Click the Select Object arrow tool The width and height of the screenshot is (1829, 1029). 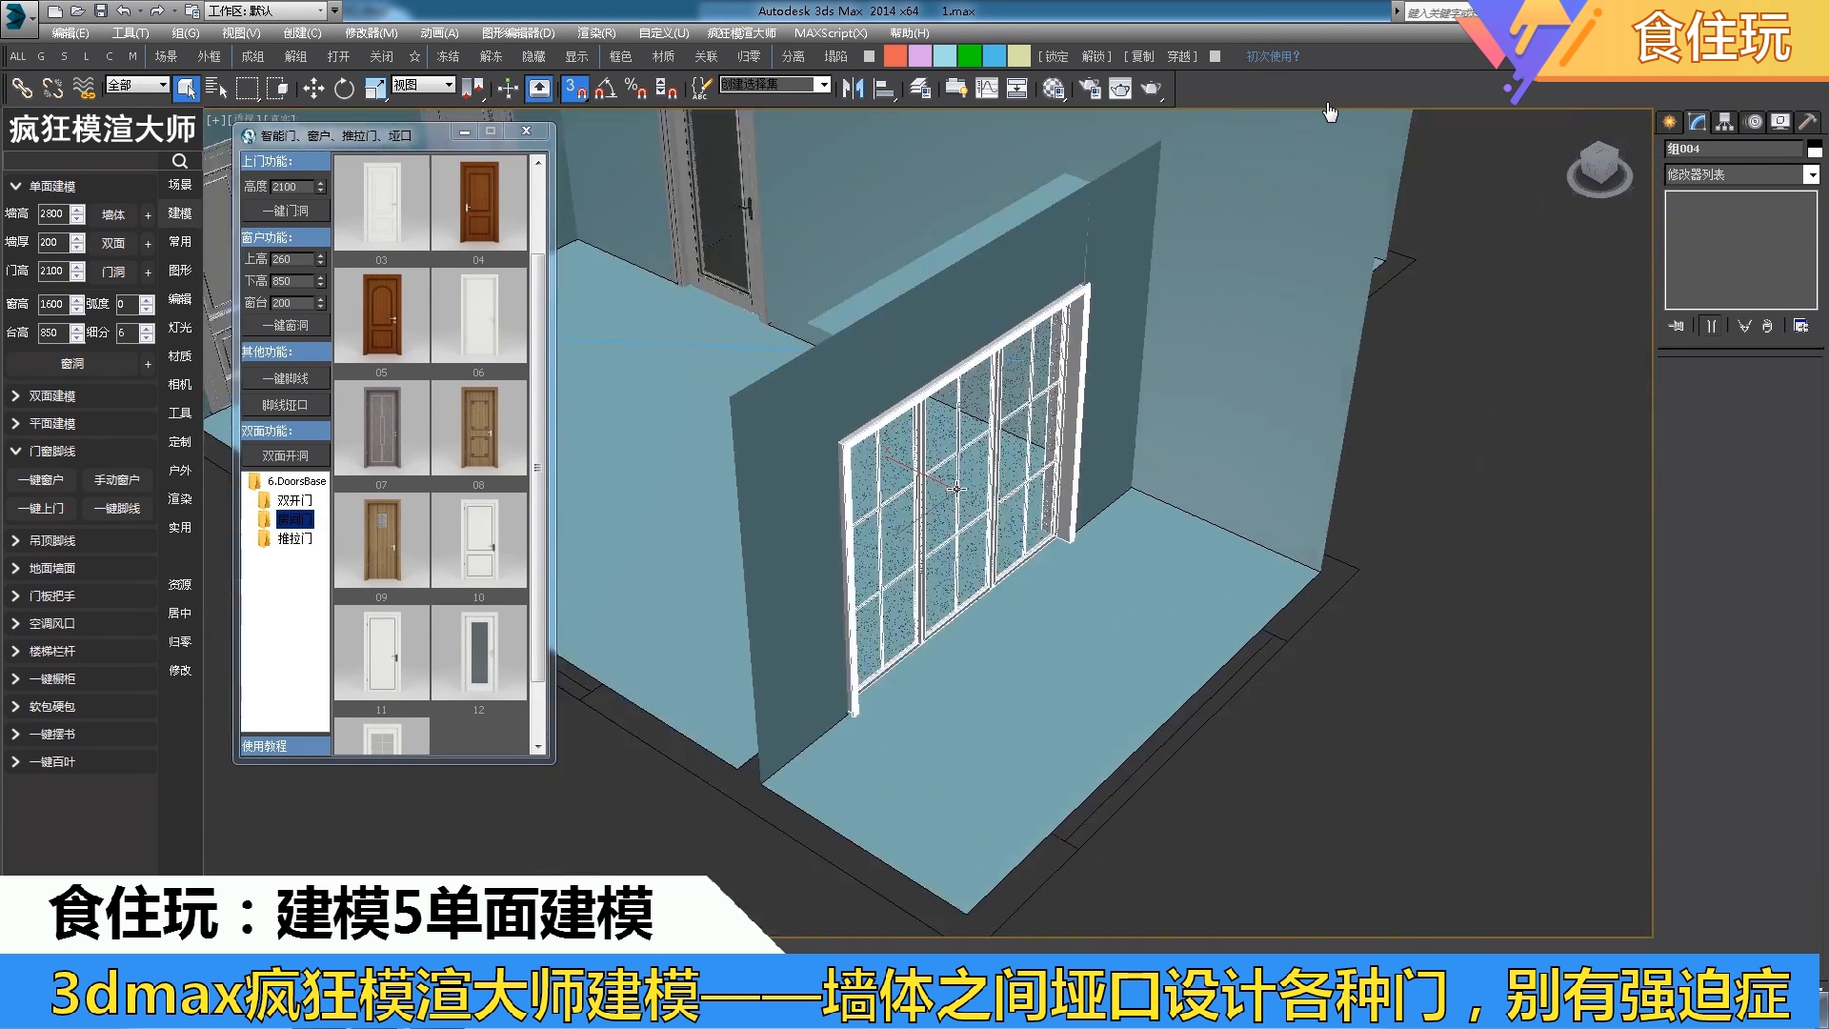(187, 89)
